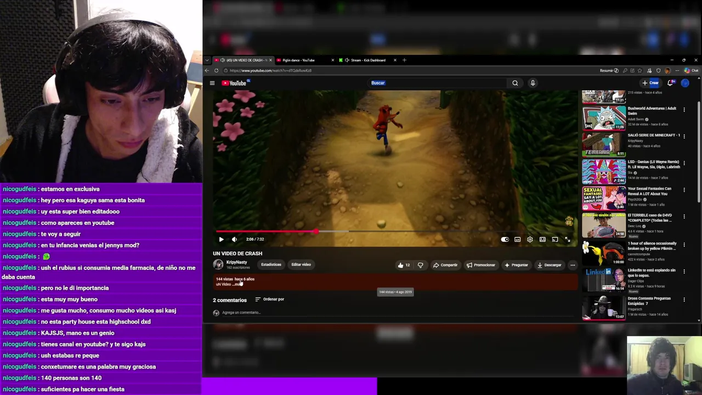Share the video via Compartir
Image resolution: width=702 pixels, height=395 pixels.
click(445, 265)
